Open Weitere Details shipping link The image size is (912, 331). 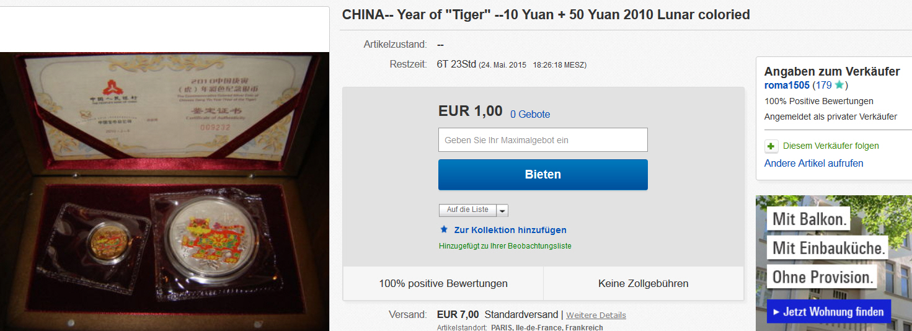[x=596, y=315]
